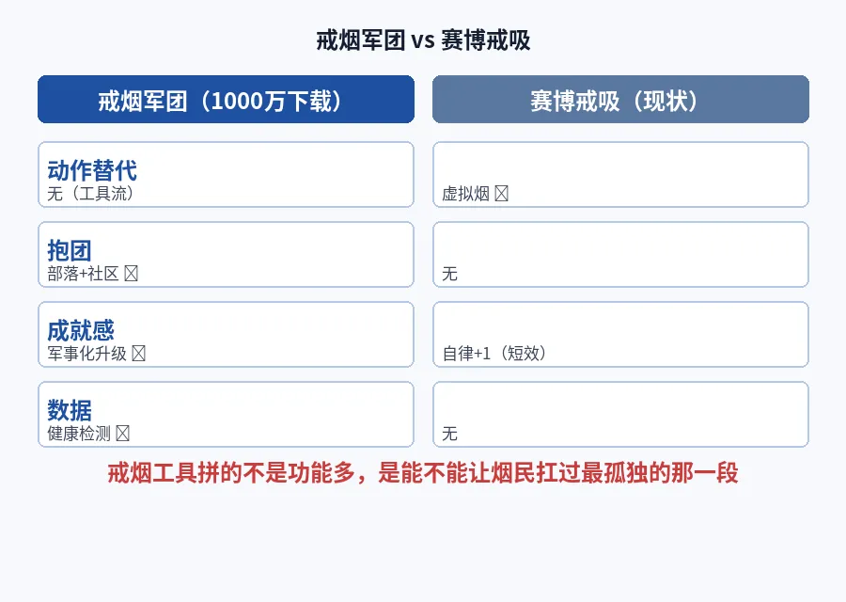
Task: Select the 赛博戒吸（现状）header
Action: (x=620, y=100)
